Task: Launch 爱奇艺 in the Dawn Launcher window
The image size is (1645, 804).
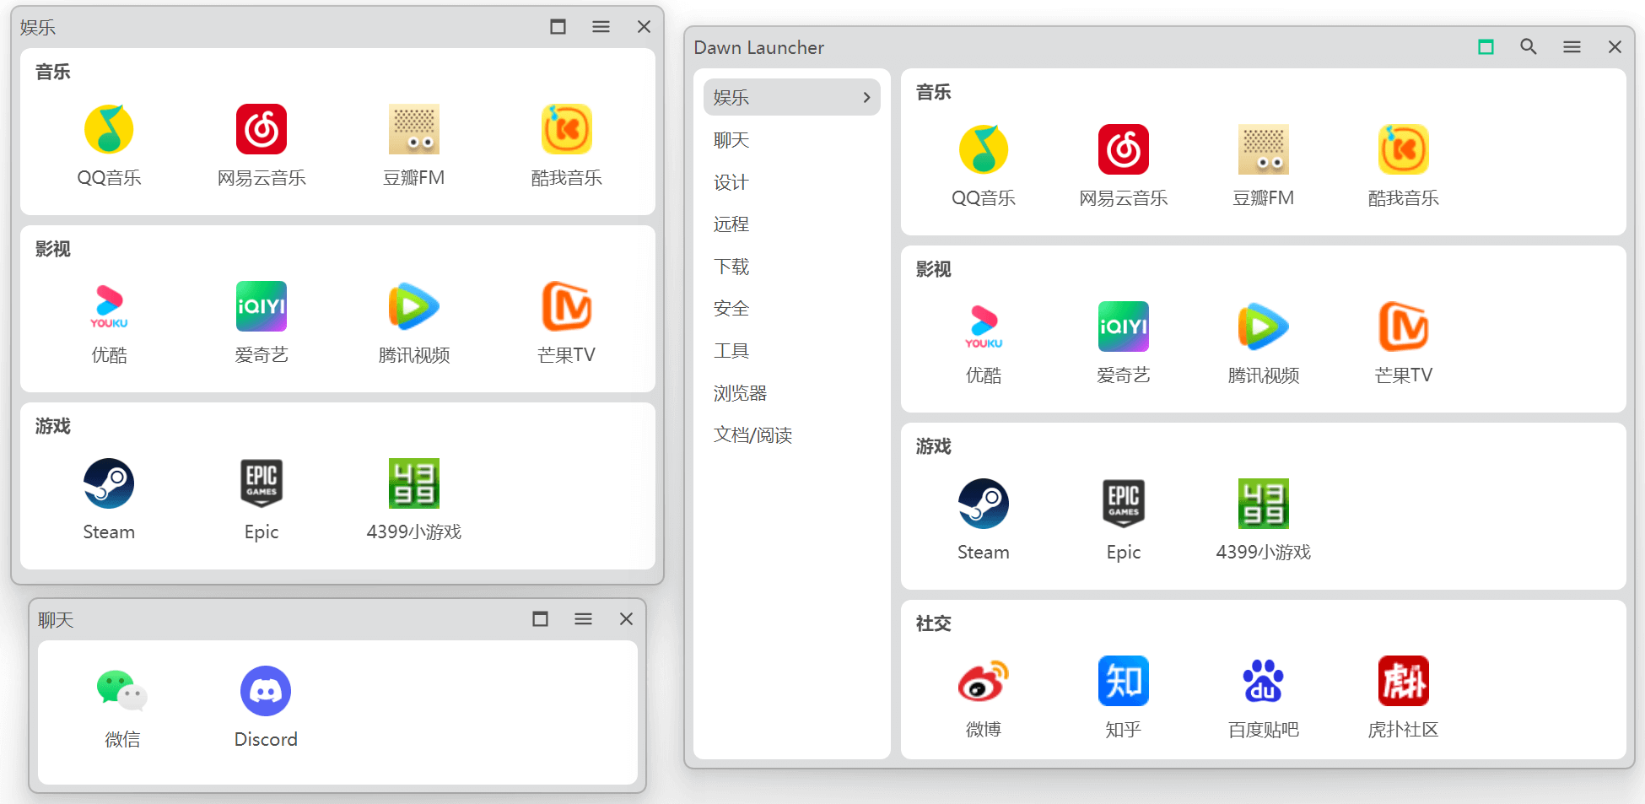Action: tap(1124, 343)
